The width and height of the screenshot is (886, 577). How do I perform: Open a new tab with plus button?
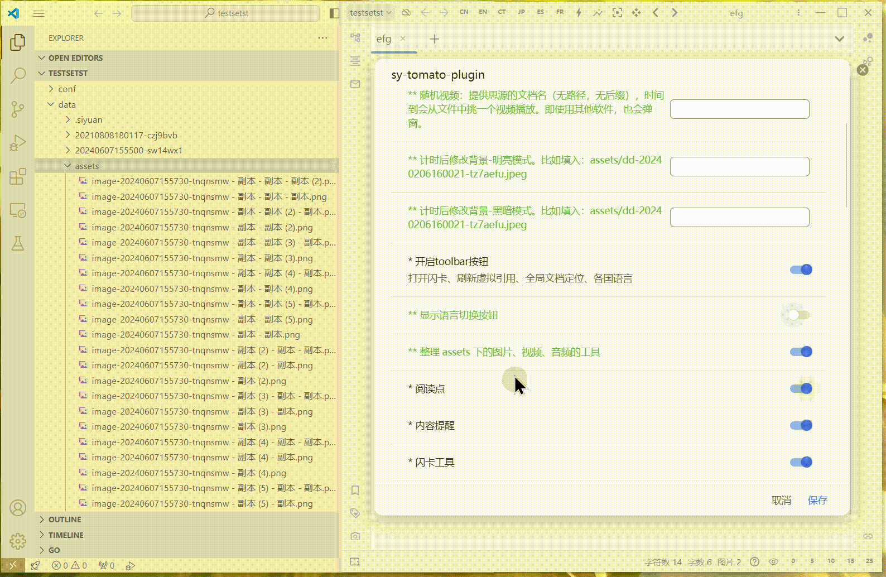435,39
